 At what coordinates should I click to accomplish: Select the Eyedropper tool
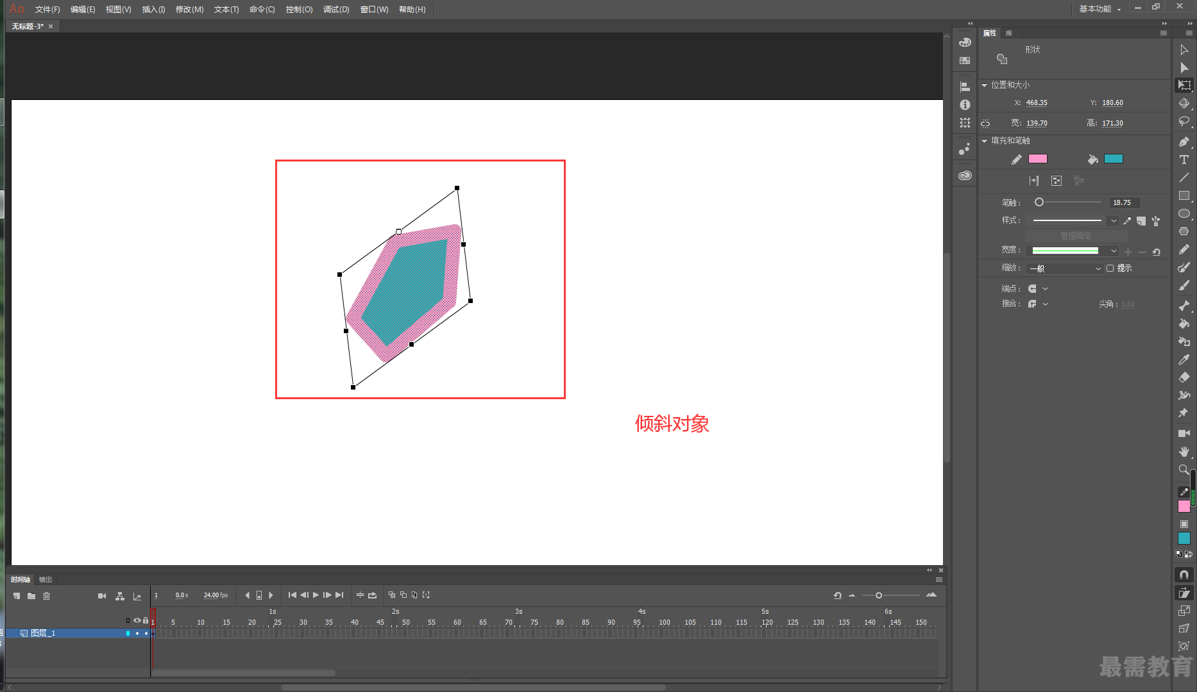tap(1184, 359)
